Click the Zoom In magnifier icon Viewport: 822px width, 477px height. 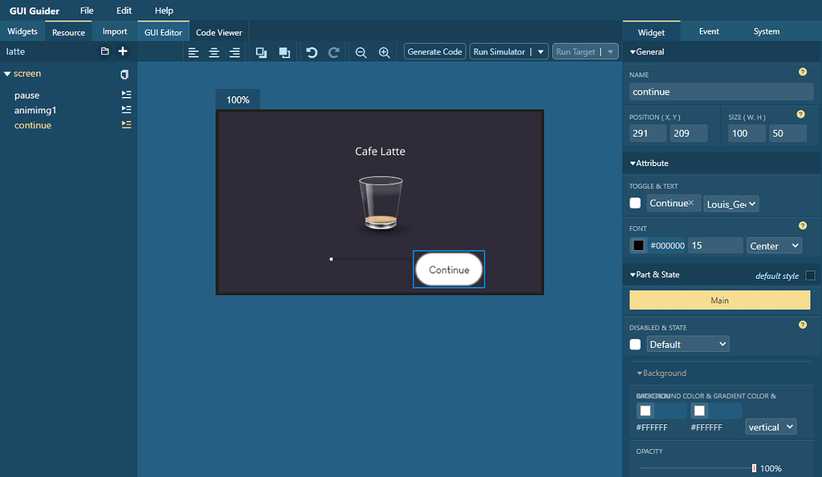[384, 51]
